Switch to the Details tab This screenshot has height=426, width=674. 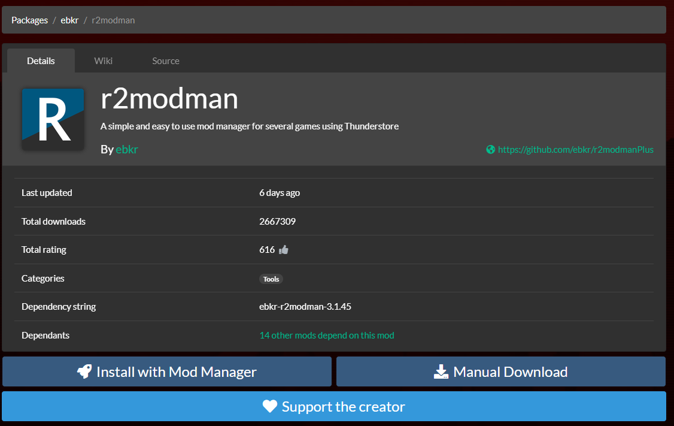(x=41, y=61)
